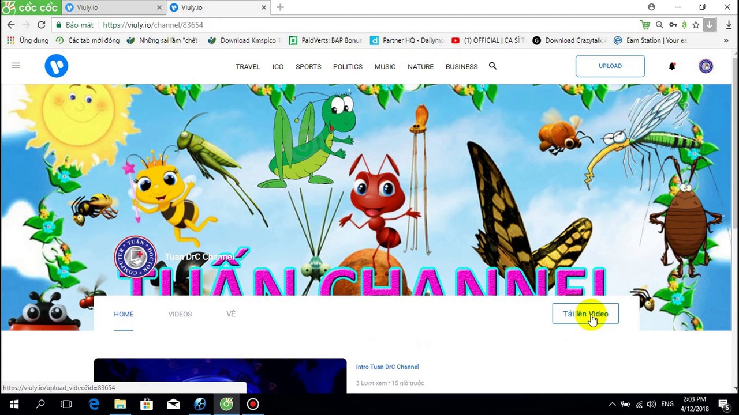The width and height of the screenshot is (739, 415).
Task: Reload the current page
Action: (x=41, y=25)
